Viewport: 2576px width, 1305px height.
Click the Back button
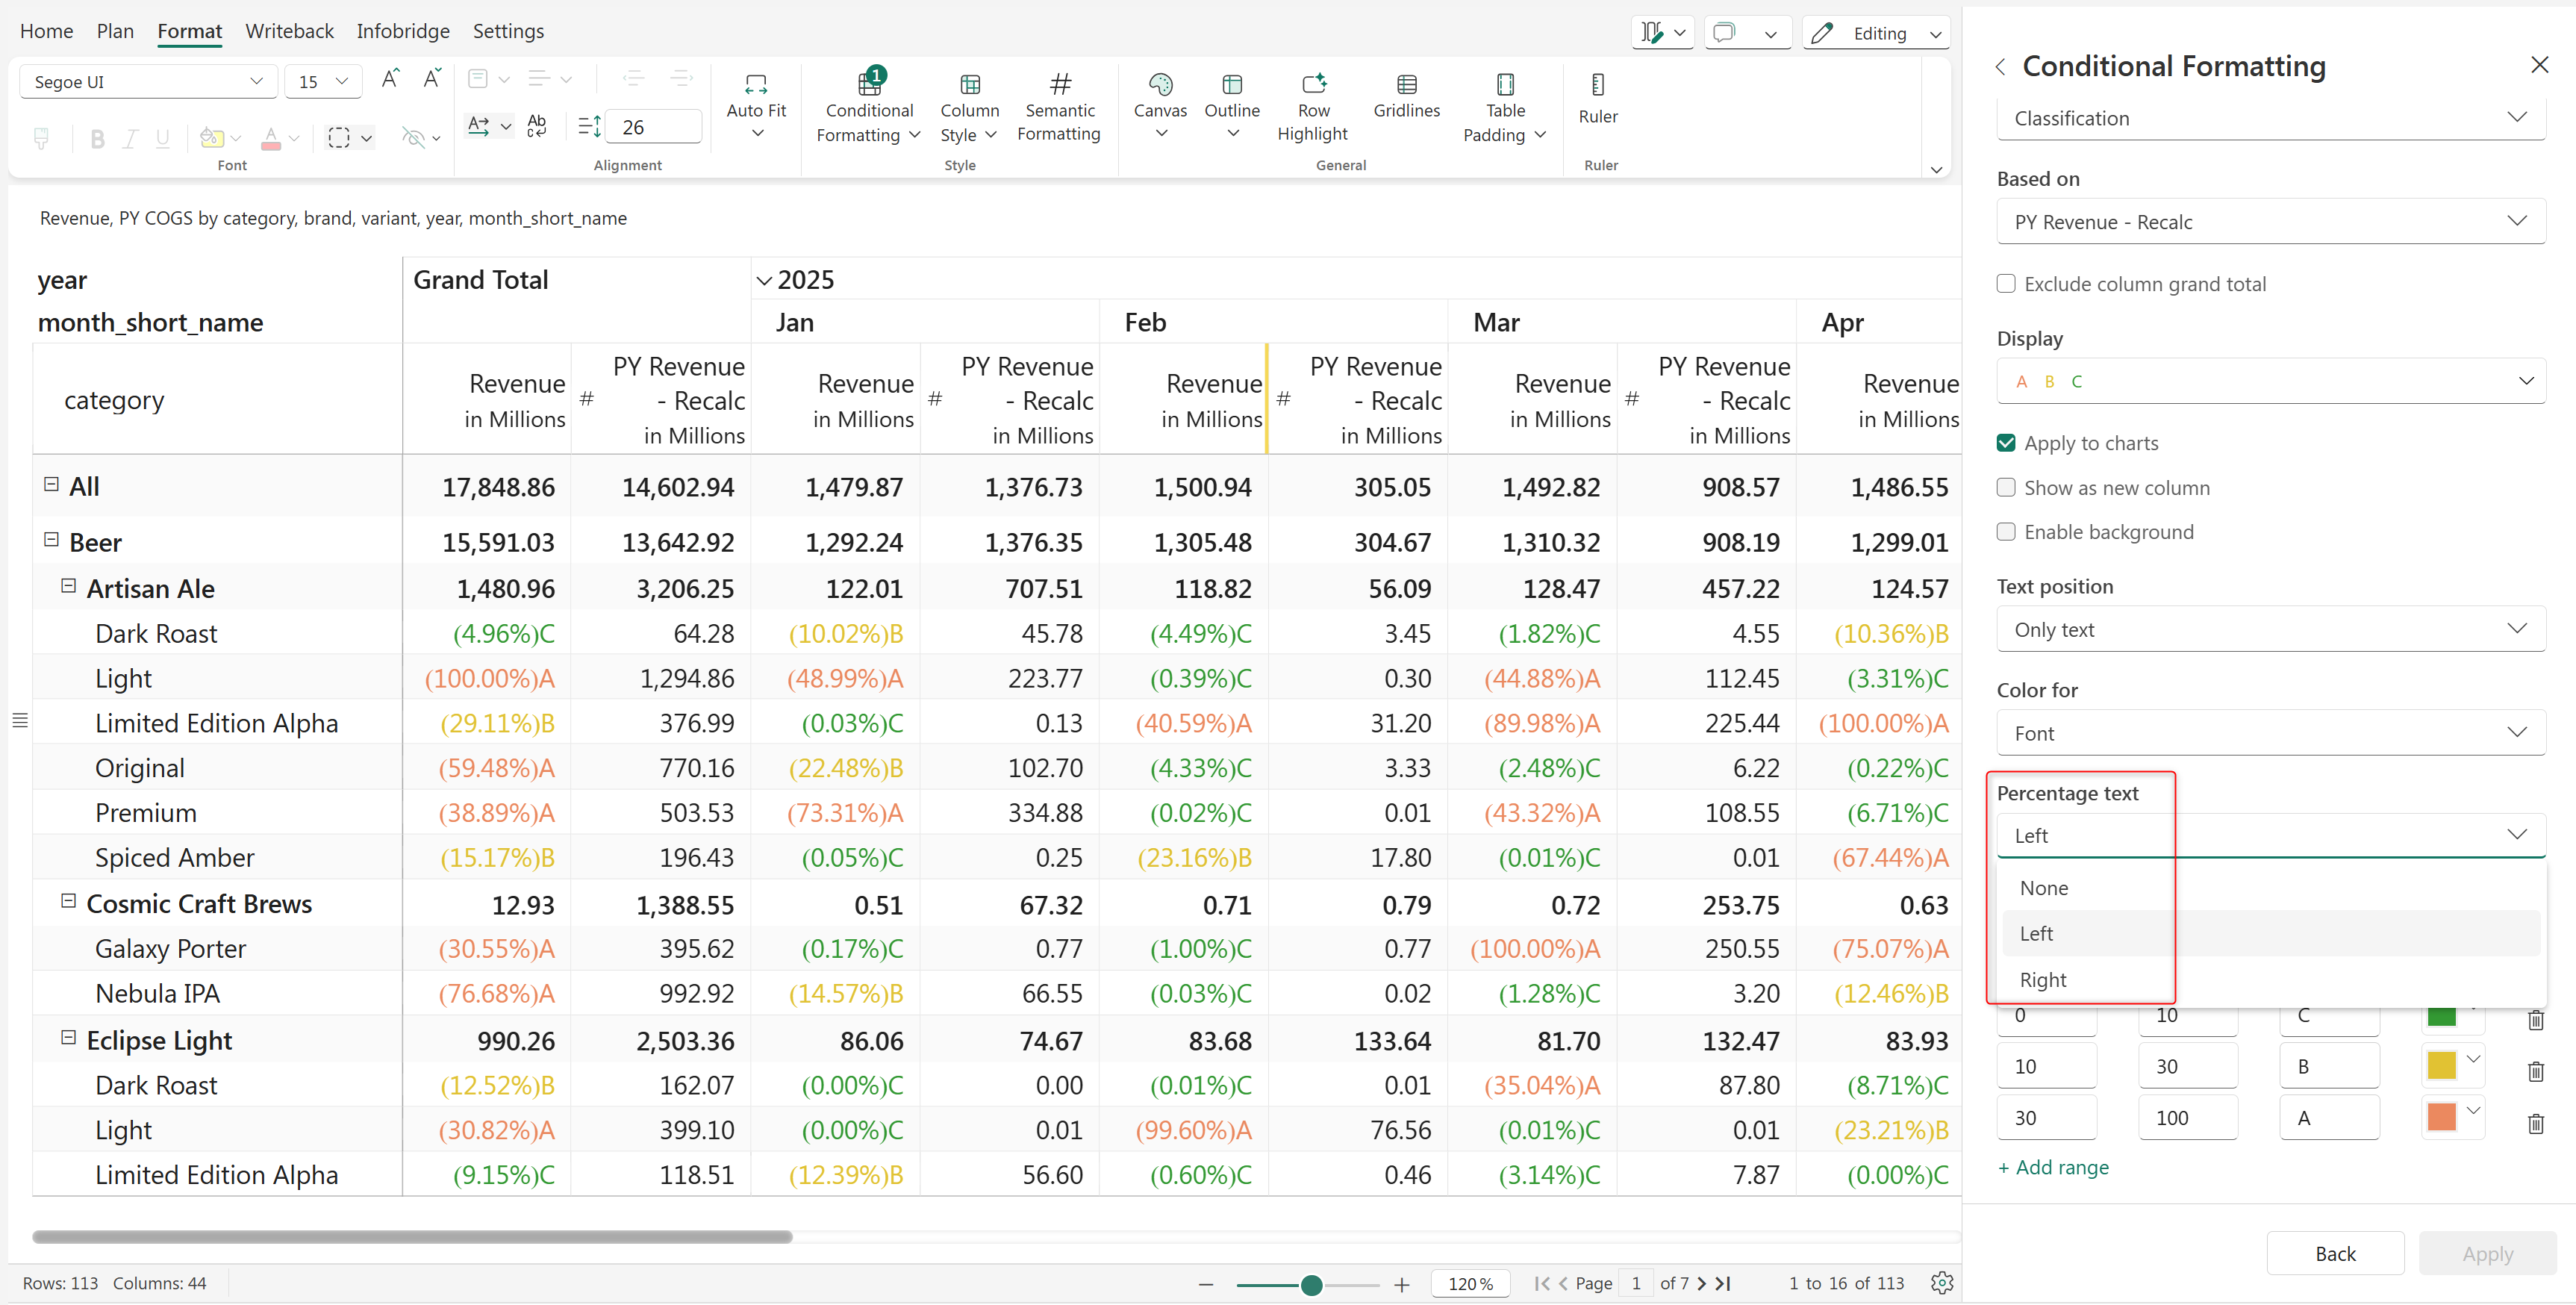pyautogui.click(x=2334, y=1254)
